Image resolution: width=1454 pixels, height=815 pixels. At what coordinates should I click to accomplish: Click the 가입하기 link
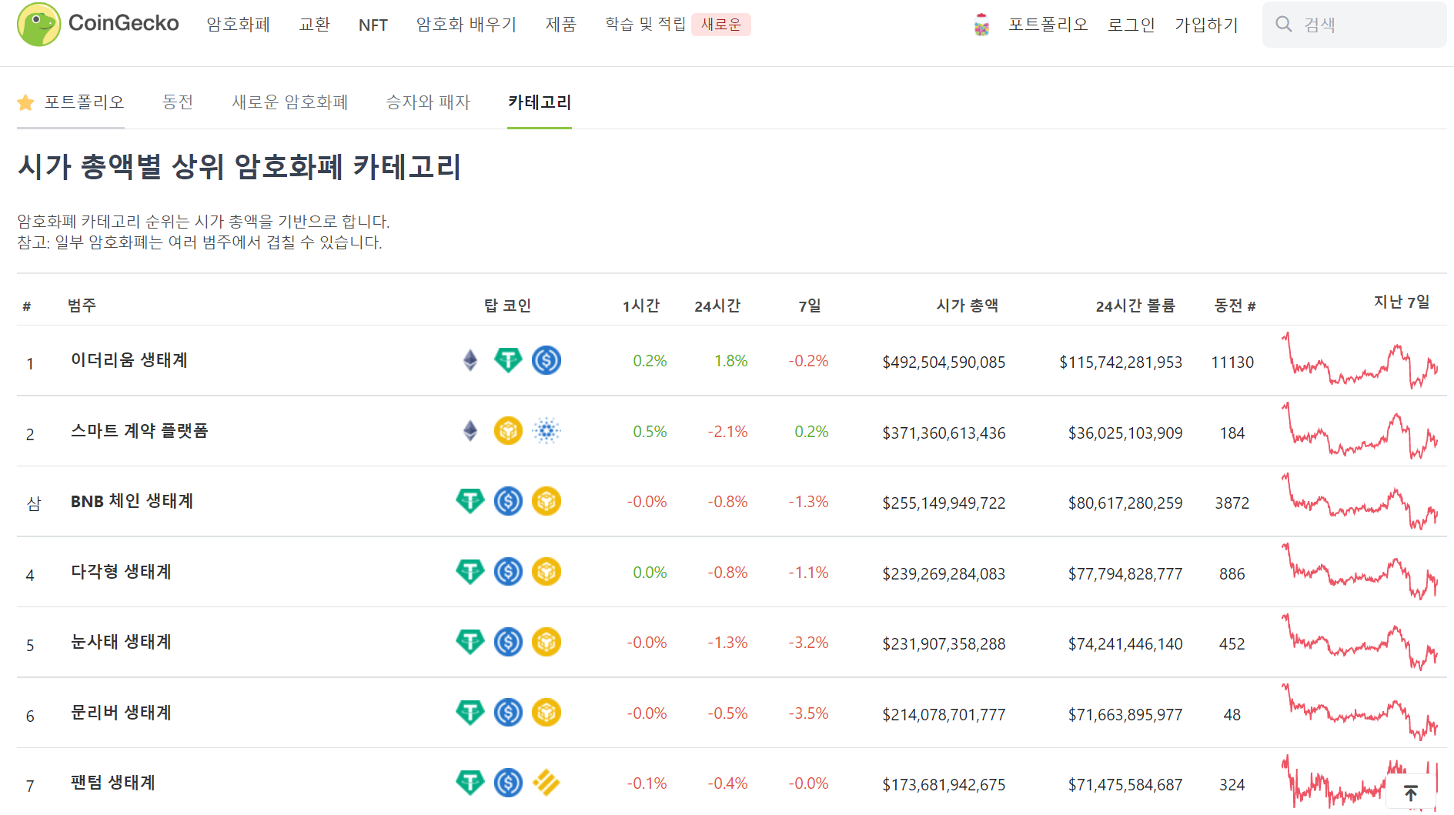1206,25
